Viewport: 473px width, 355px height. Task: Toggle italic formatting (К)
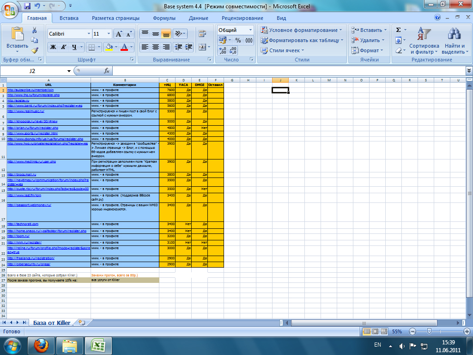[63, 47]
